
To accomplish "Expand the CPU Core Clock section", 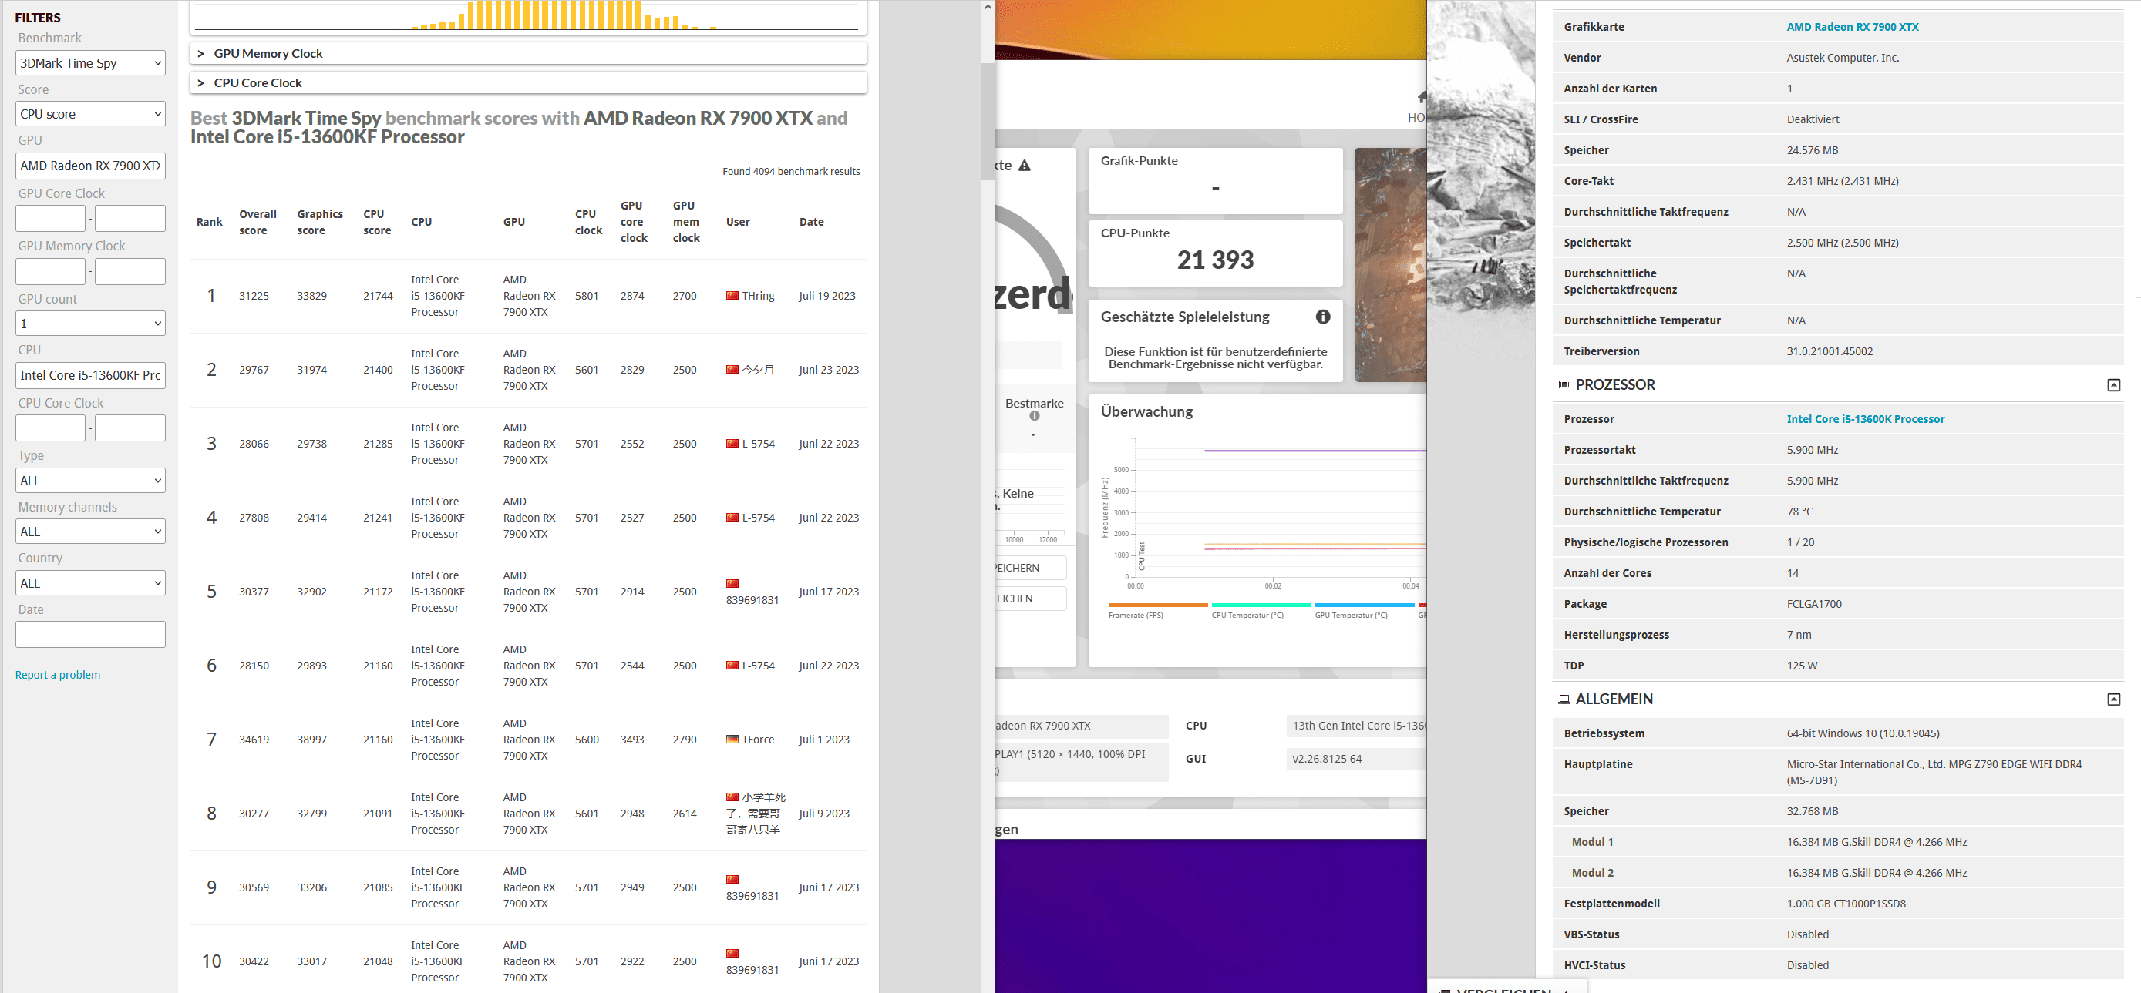I will pos(529,82).
